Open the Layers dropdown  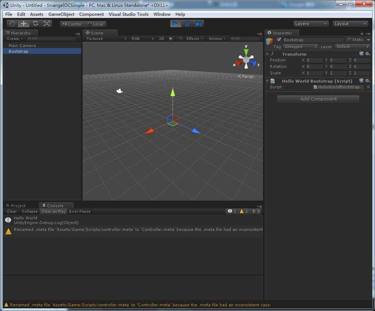(311, 24)
